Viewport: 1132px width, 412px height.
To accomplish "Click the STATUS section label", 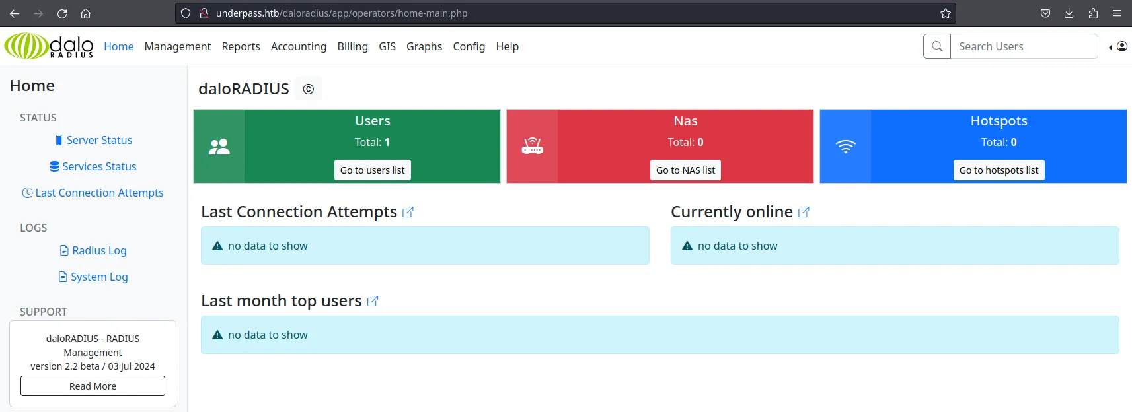I will [x=38, y=118].
